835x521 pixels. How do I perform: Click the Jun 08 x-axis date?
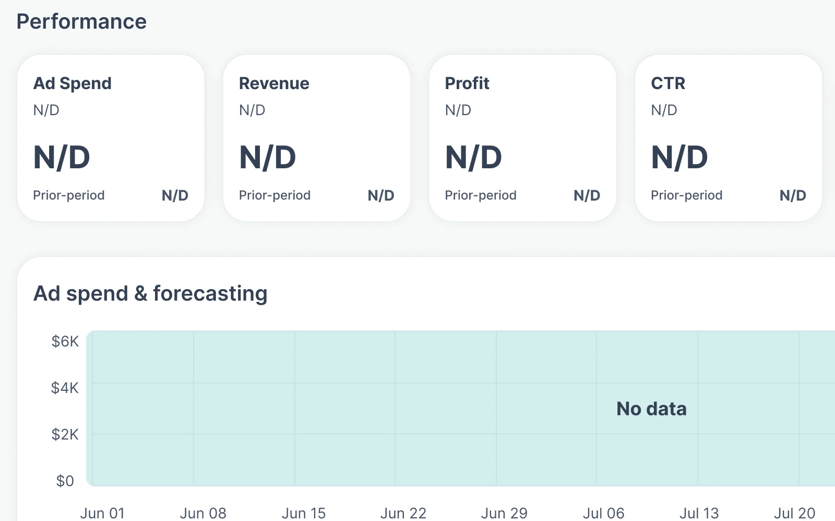pyautogui.click(x=203, y=514)
